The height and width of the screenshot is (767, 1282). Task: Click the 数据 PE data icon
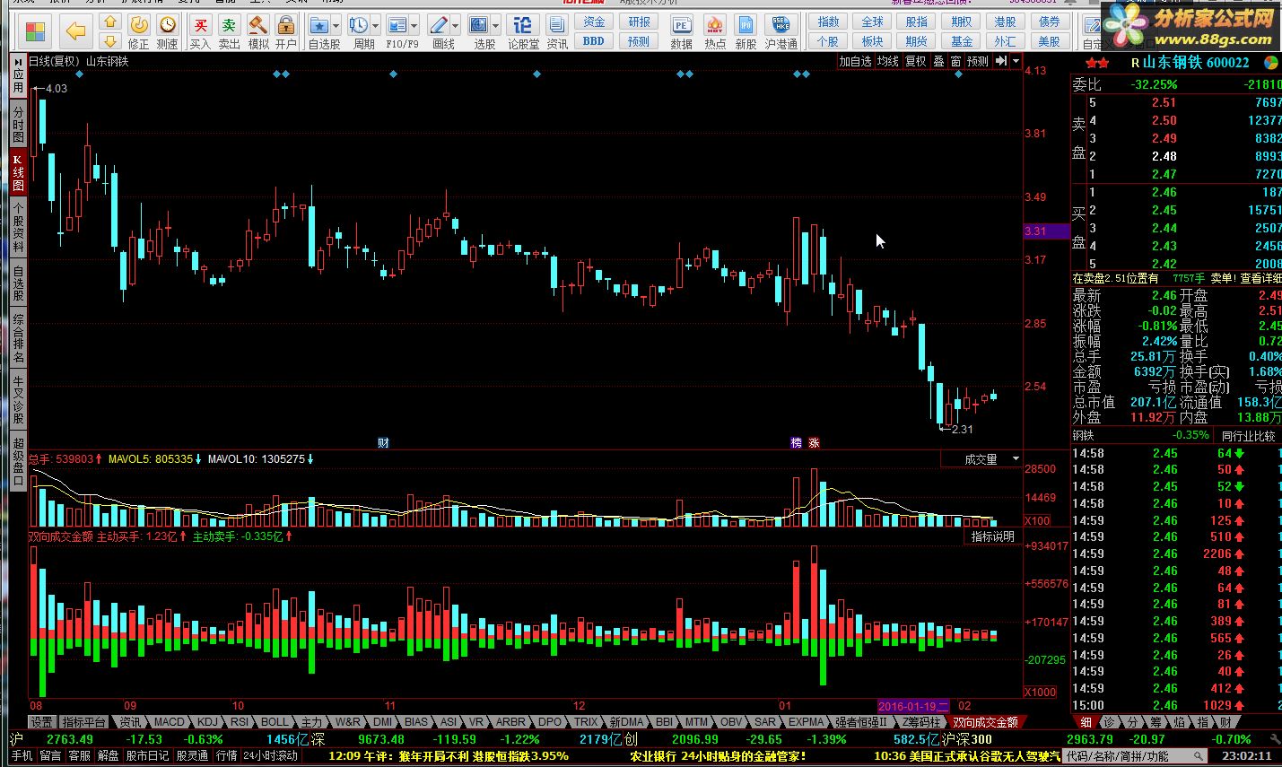click(x=682, y=24)
